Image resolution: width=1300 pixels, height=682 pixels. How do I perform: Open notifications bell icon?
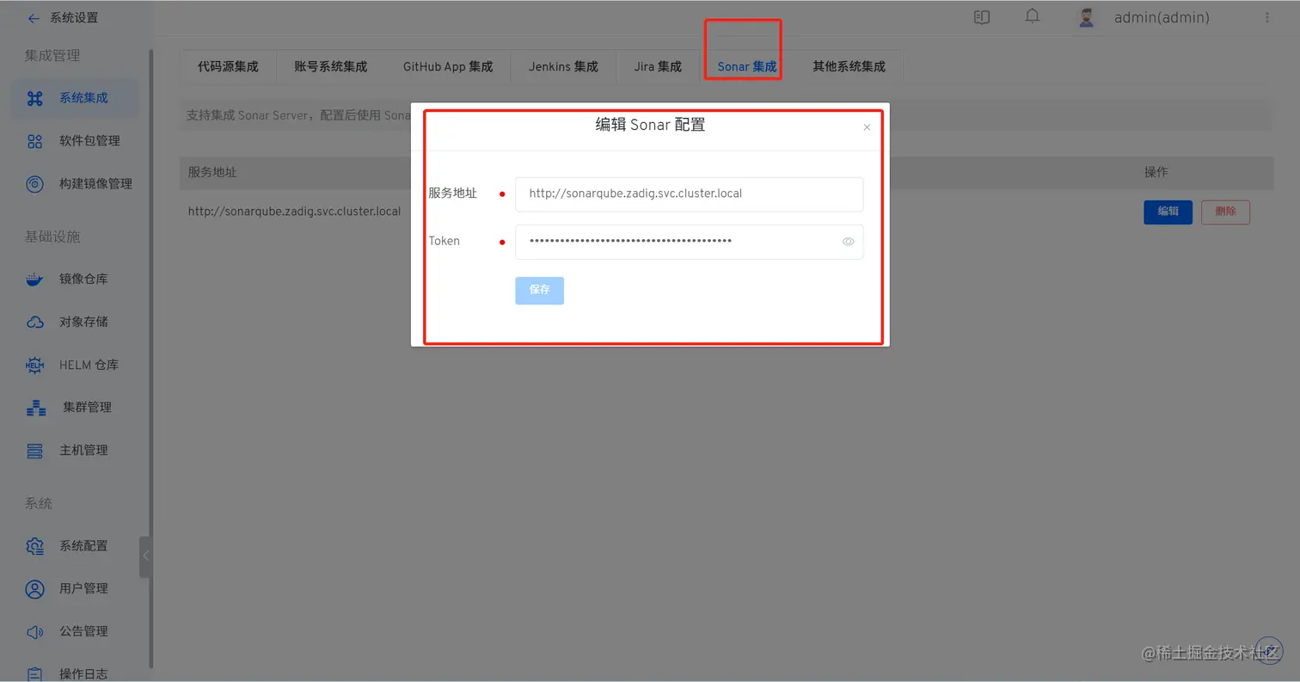(1033, 16)
